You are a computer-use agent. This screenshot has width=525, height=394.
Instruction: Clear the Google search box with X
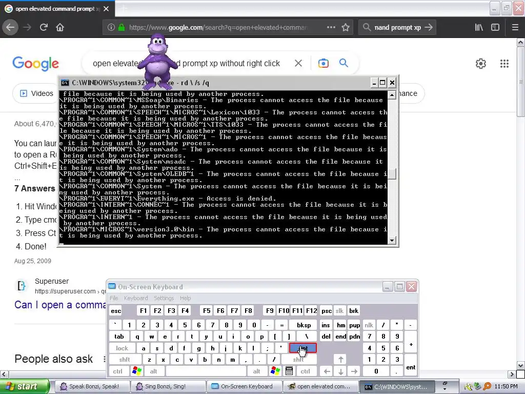pos(298,63)
